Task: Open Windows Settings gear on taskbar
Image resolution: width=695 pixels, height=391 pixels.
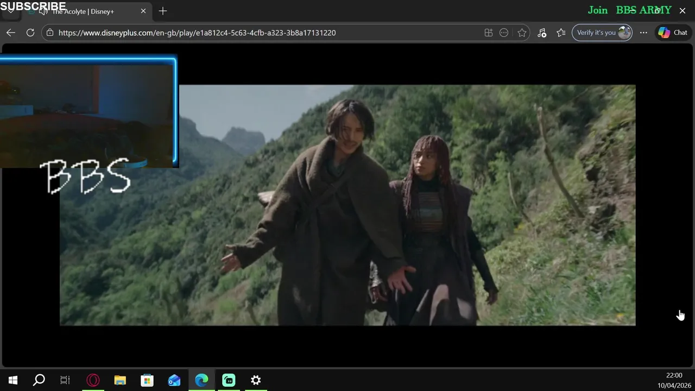Action: pos(256,380)
